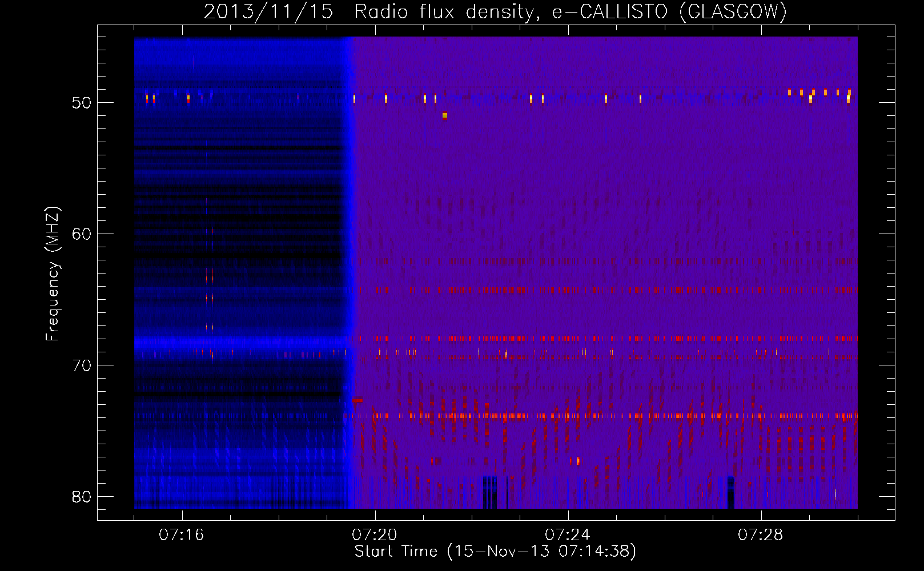924x571 pixels.
Task: Click the 50 MHz frequency tick label
Action: pos(82,103)
